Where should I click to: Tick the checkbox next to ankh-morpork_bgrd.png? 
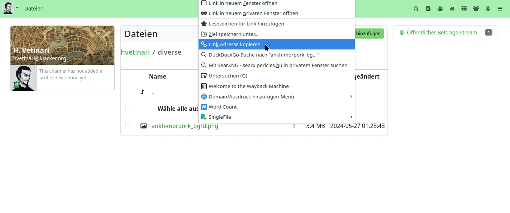point(128,125)
